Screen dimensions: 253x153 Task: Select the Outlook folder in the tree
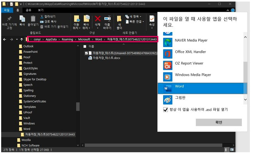[x=26, y=46]
